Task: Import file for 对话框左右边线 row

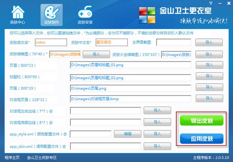Action: [x=157, y=110]
